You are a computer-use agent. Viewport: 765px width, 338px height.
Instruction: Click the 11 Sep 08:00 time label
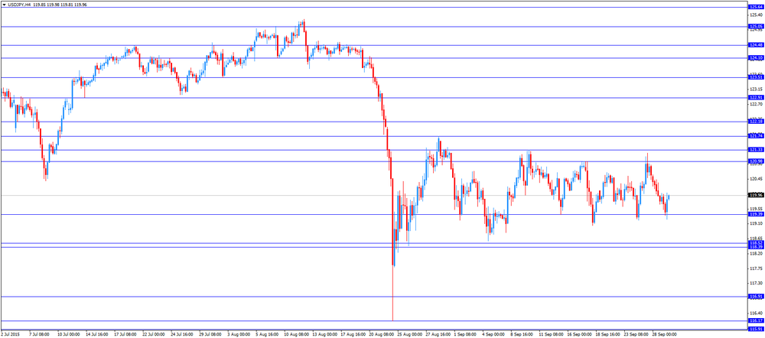[550, 335]
